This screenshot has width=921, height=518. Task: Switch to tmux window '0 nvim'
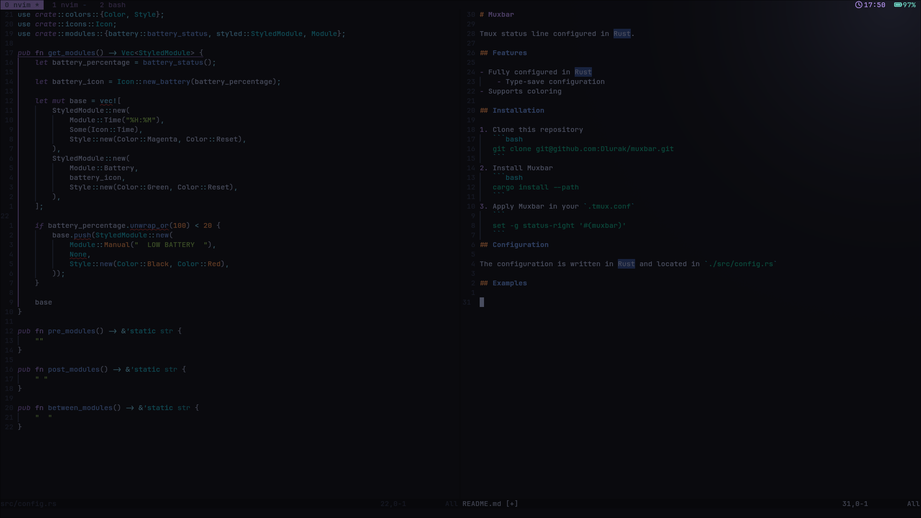pos(22,5)
